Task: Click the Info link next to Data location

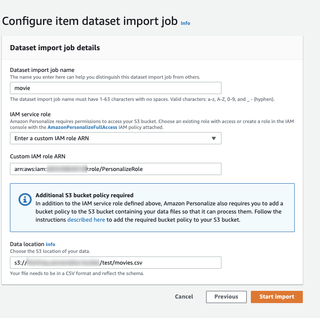Action: 51,244
